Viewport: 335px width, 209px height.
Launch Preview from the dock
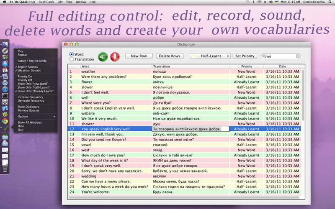[5, 76]
